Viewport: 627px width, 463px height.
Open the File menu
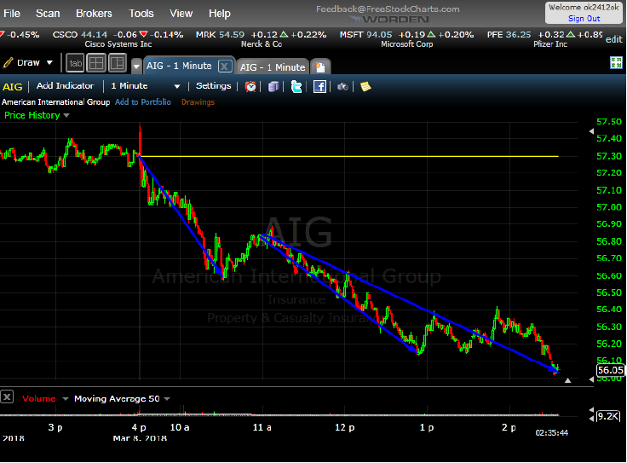12,14
